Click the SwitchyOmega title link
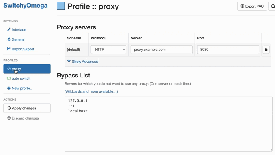This screenshot has height=155, width=275. 26,6
